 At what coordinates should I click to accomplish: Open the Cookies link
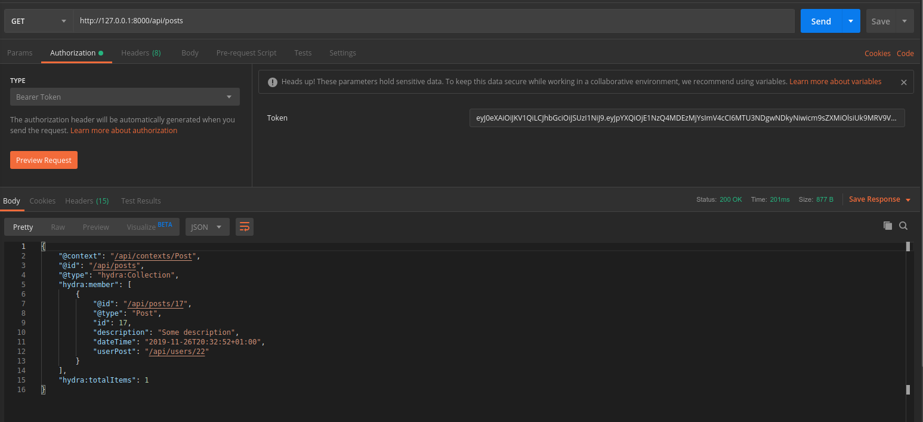pyautogui.click(x=878, y=53)
